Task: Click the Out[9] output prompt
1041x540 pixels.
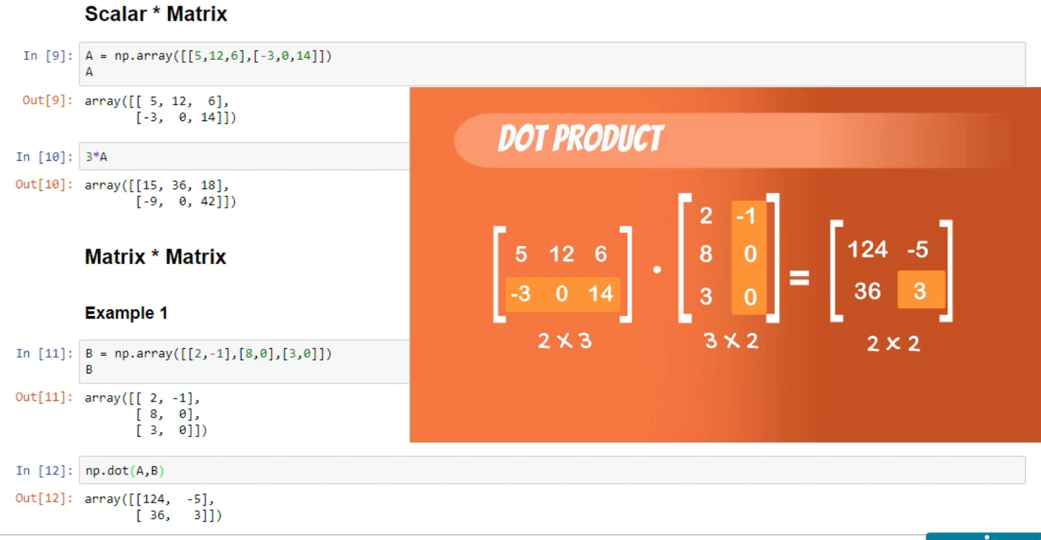Action: coord(48,100)
